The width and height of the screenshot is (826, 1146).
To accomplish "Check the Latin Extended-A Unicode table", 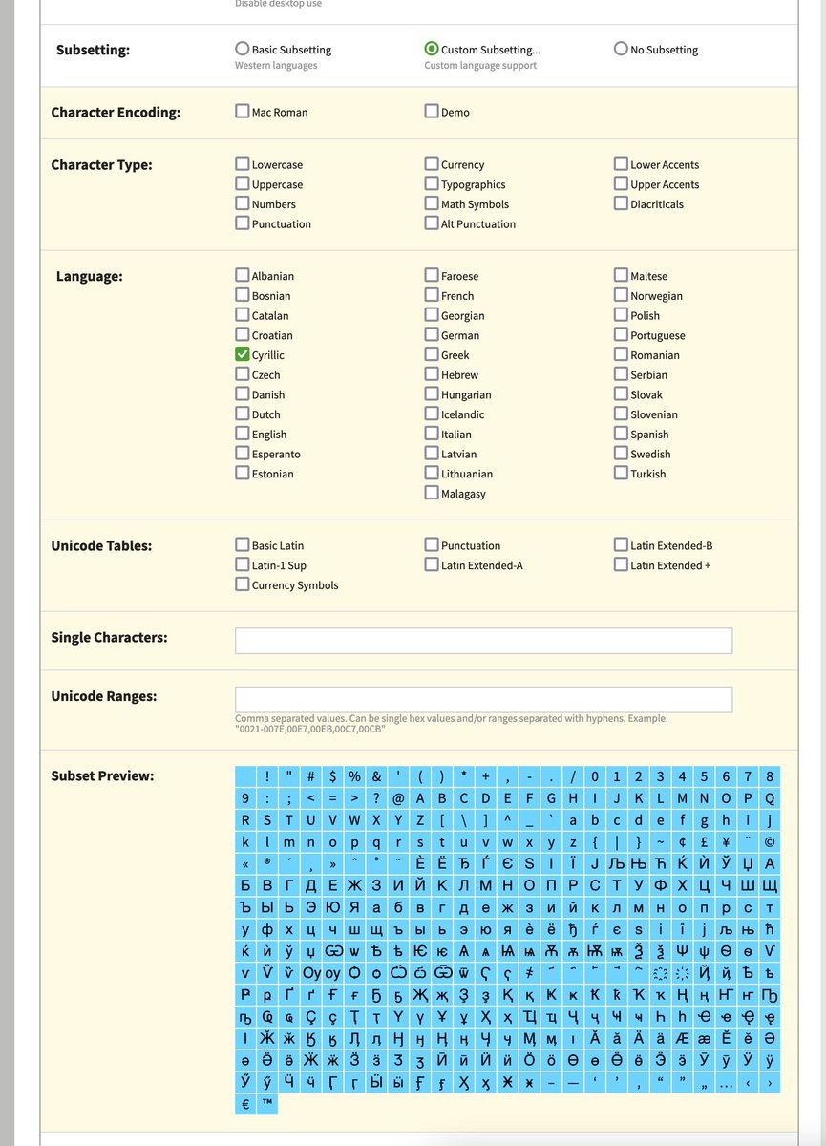I will tap(432, 564).
